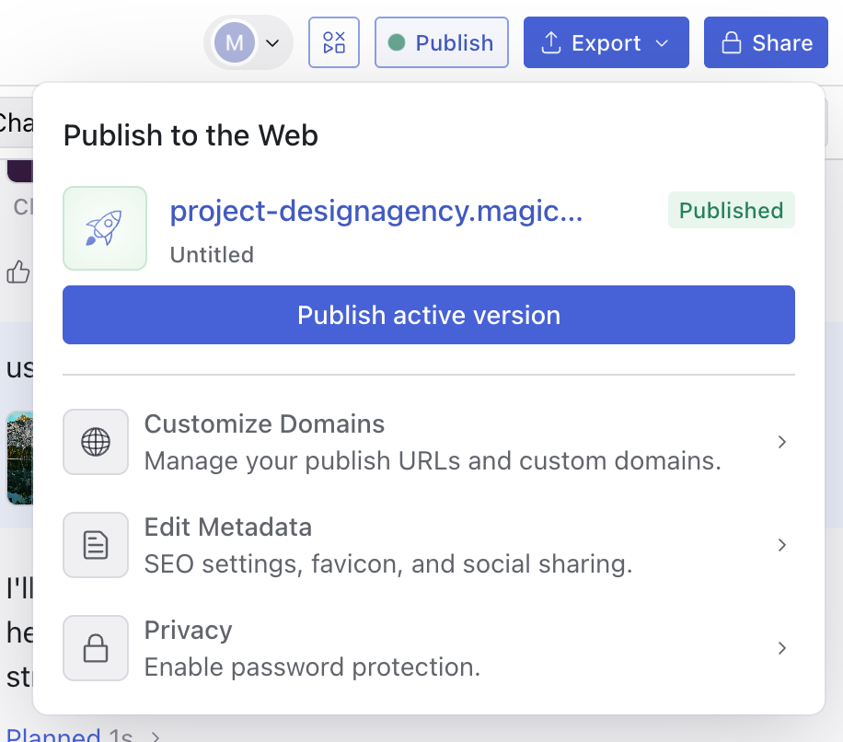Expand the Privacy settings chevron

point(782,648)
